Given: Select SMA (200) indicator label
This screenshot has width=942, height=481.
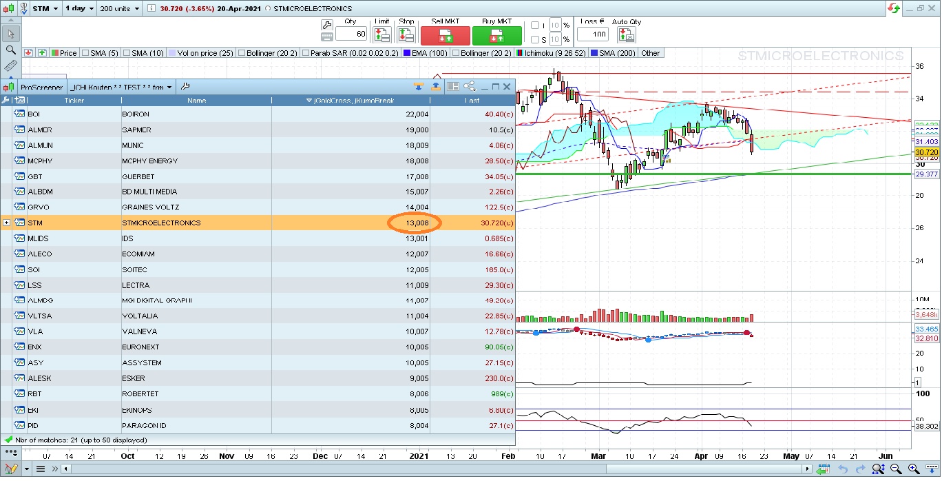Looking at the screenshot, I should pyautogui.click(x=612, y=53).
